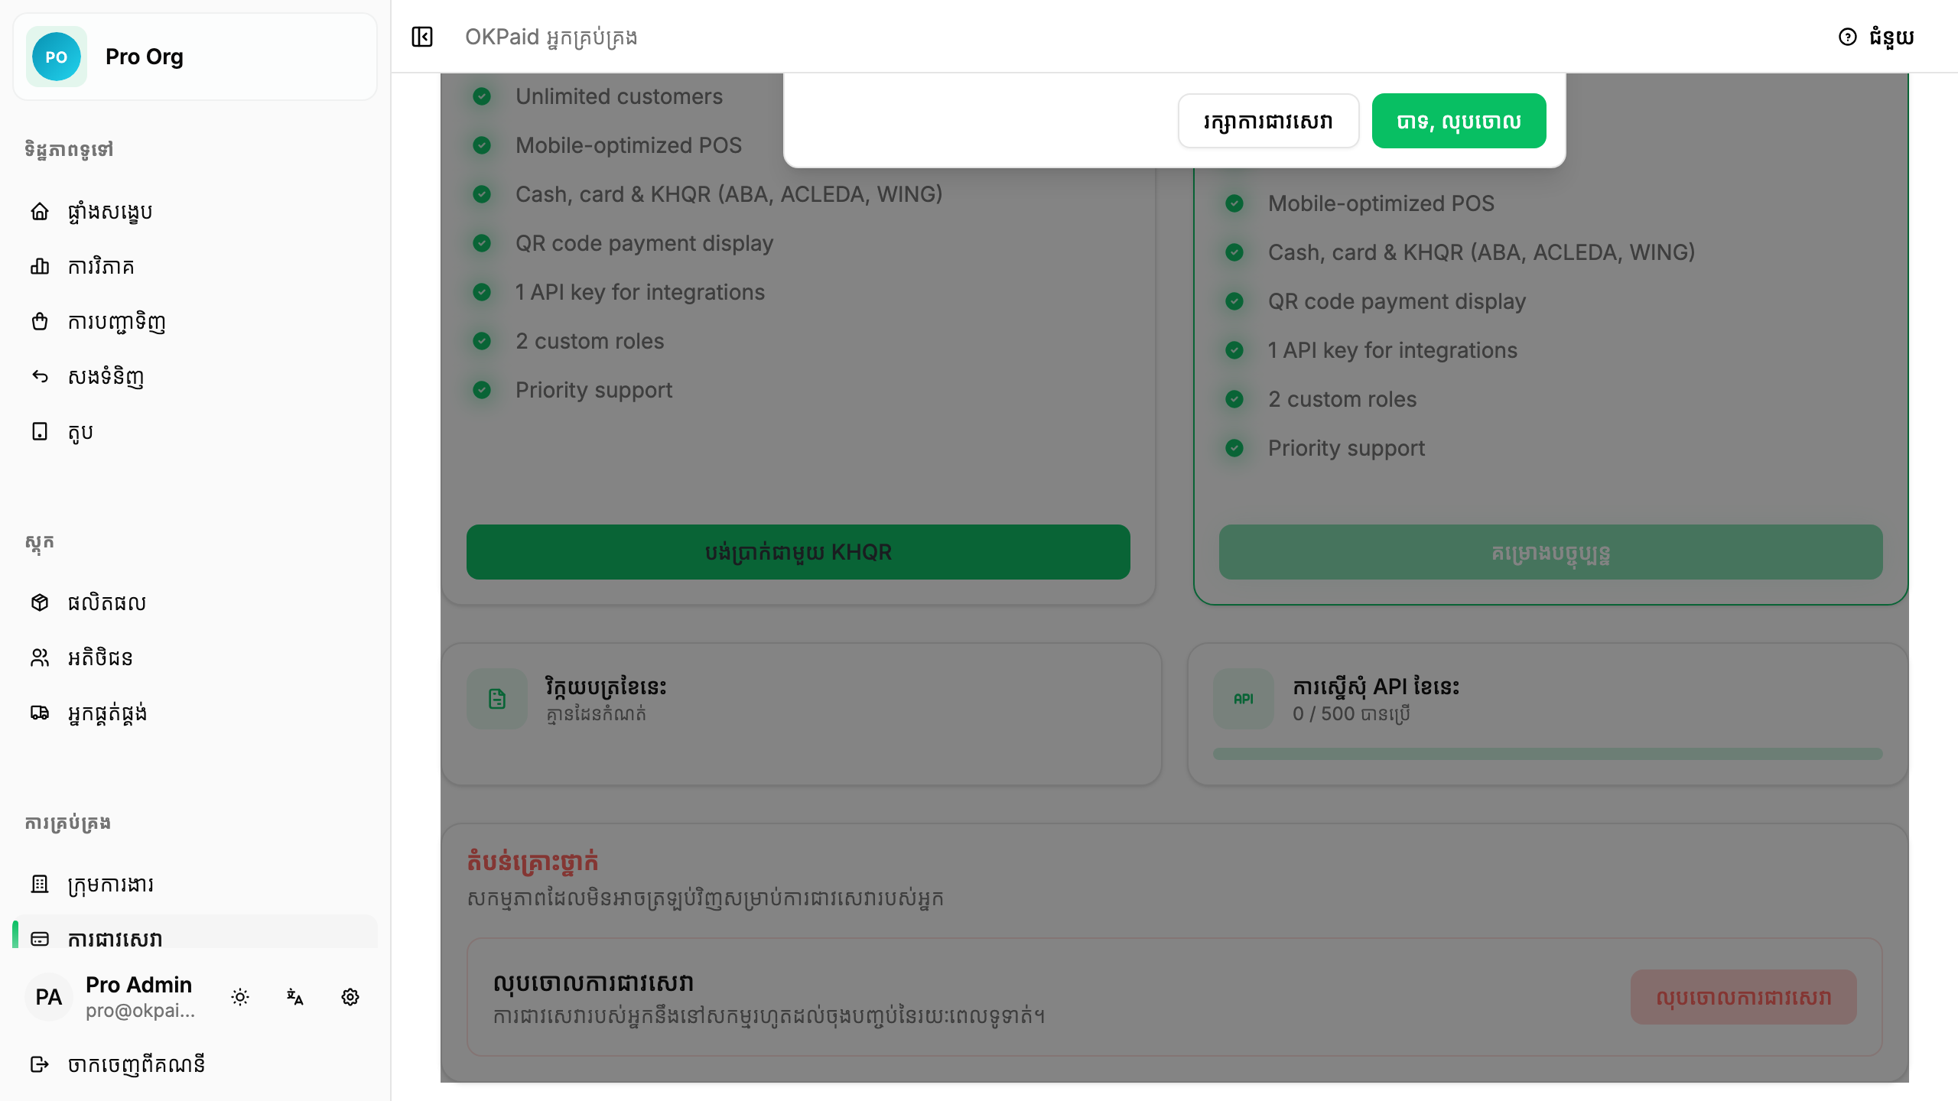This screenshot has height=1101, width=1958.
Task: Open settings gear beside Pro Admin
Action: (x=350, y=997)
